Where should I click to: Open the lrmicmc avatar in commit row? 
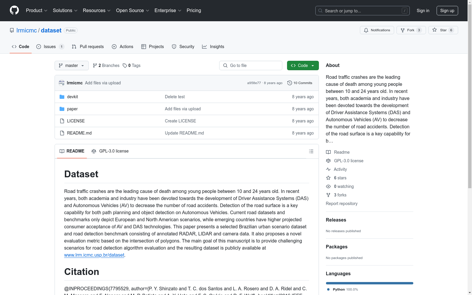[x=62, y=83]
